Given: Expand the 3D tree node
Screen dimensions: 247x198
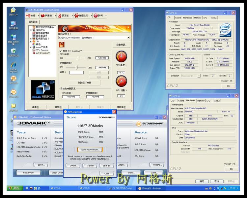Looking at the screenshot, I should pos(31,41).
